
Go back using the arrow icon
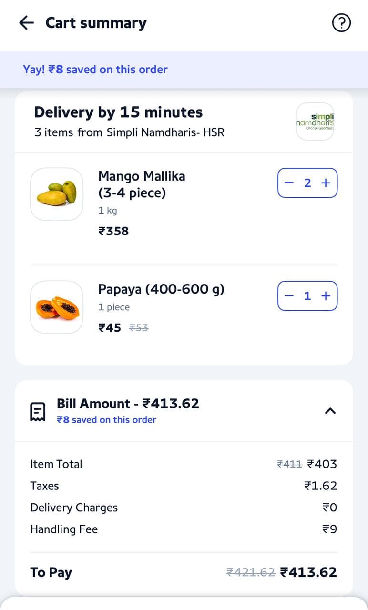27,23
